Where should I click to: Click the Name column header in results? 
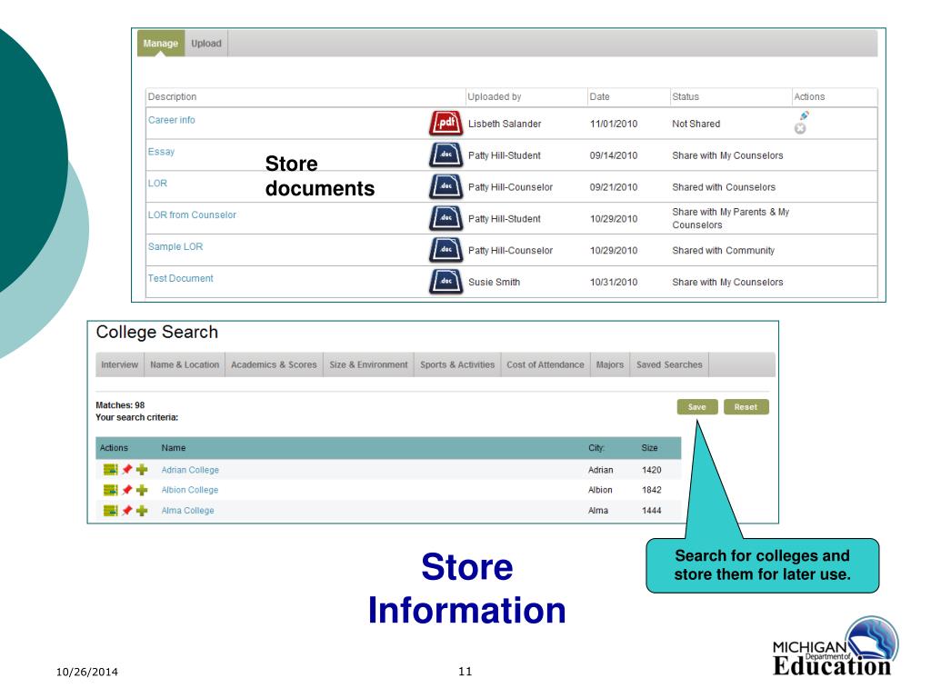tap(174, 448)
